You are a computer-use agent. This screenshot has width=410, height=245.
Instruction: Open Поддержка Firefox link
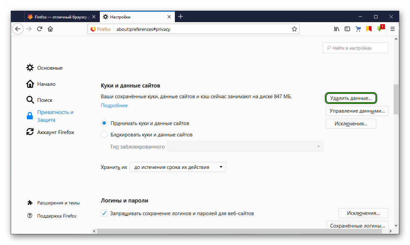57,216
